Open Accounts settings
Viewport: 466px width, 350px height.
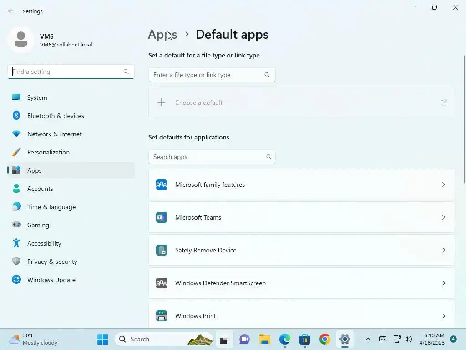click(71, 188)
